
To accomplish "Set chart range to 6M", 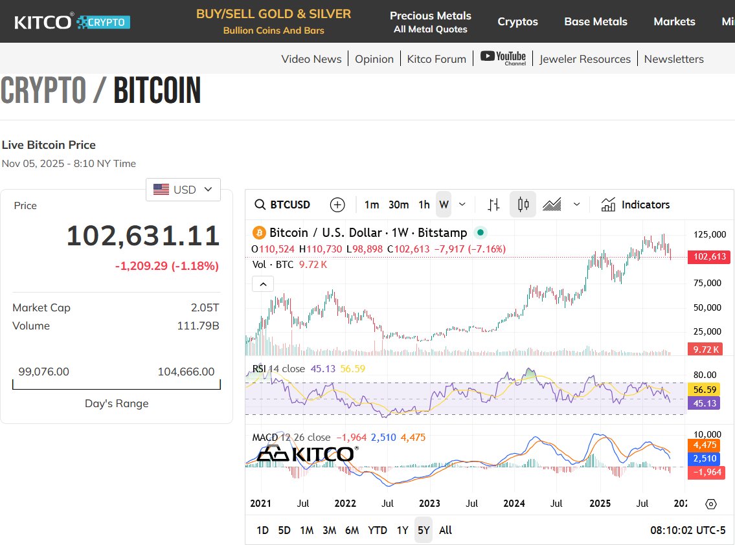I will click(x=352, y=530).
